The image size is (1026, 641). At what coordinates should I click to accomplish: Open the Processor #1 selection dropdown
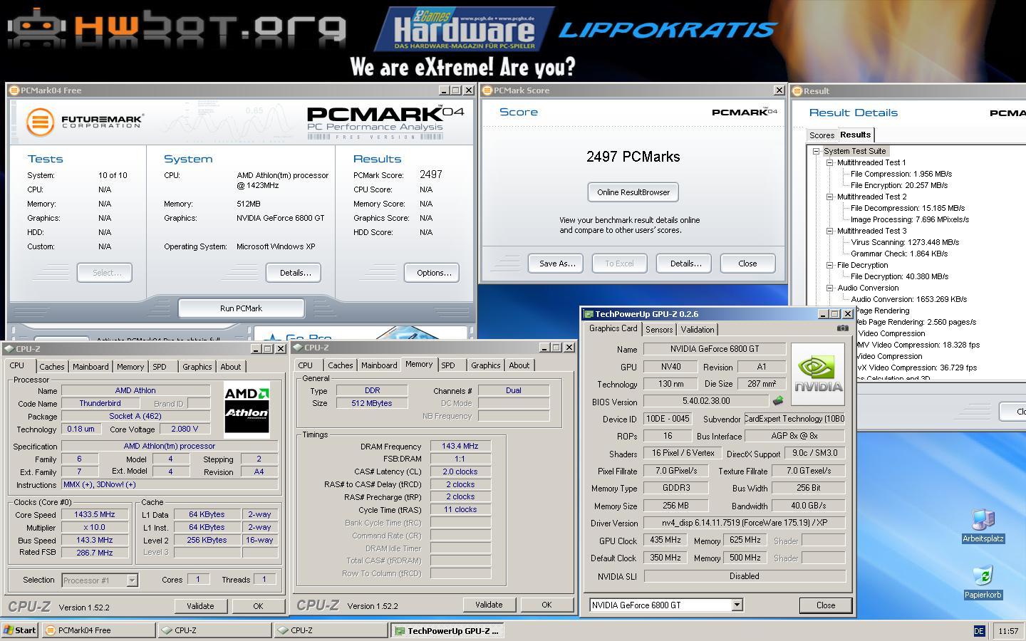coord(132,580)
